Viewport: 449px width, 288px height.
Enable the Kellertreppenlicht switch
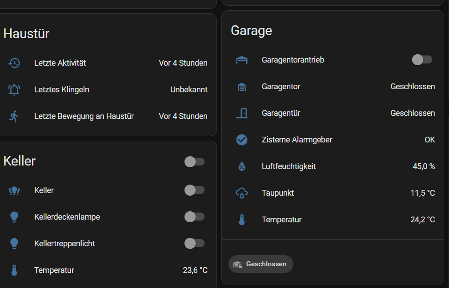(194, 244)
